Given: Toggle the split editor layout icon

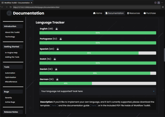Looking at the screenshot, I should pyautogui.click(x=156, y=3).
